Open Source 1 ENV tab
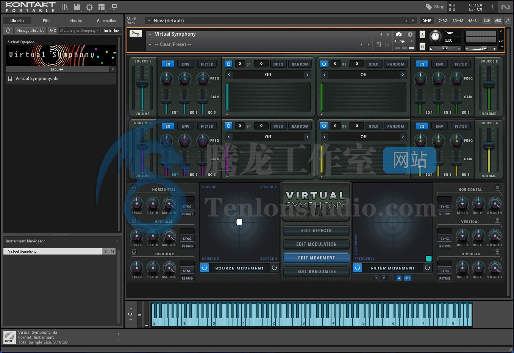 (x=186, y=64)
